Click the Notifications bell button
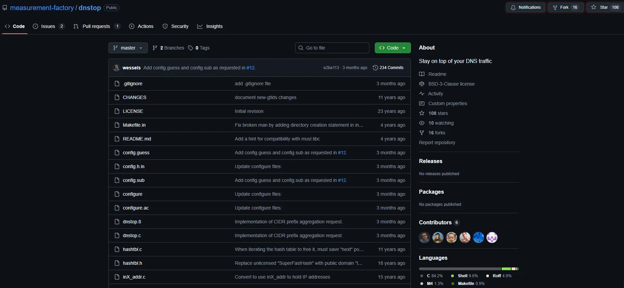The image size is (624, 288). tap(525, 7)
